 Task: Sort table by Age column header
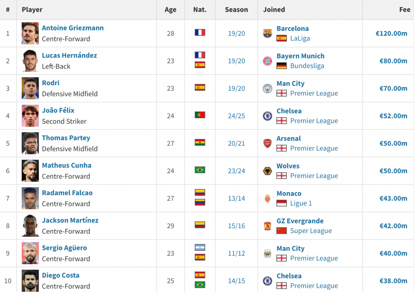point(170,10)
